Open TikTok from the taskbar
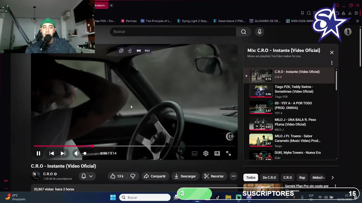362x203 pixels. click(x=217, y=197)
